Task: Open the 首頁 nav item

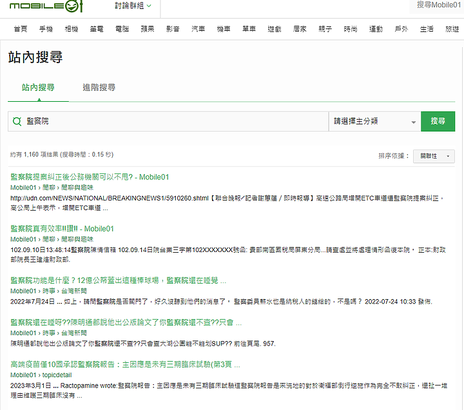Action: (21, 29)
